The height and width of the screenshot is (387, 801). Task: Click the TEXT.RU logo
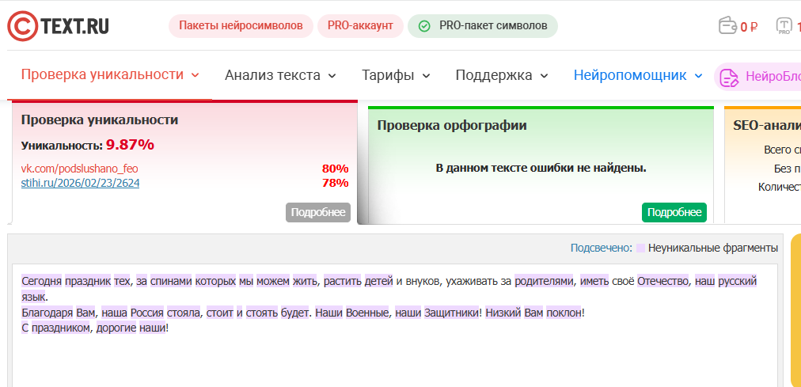point(59,26)
